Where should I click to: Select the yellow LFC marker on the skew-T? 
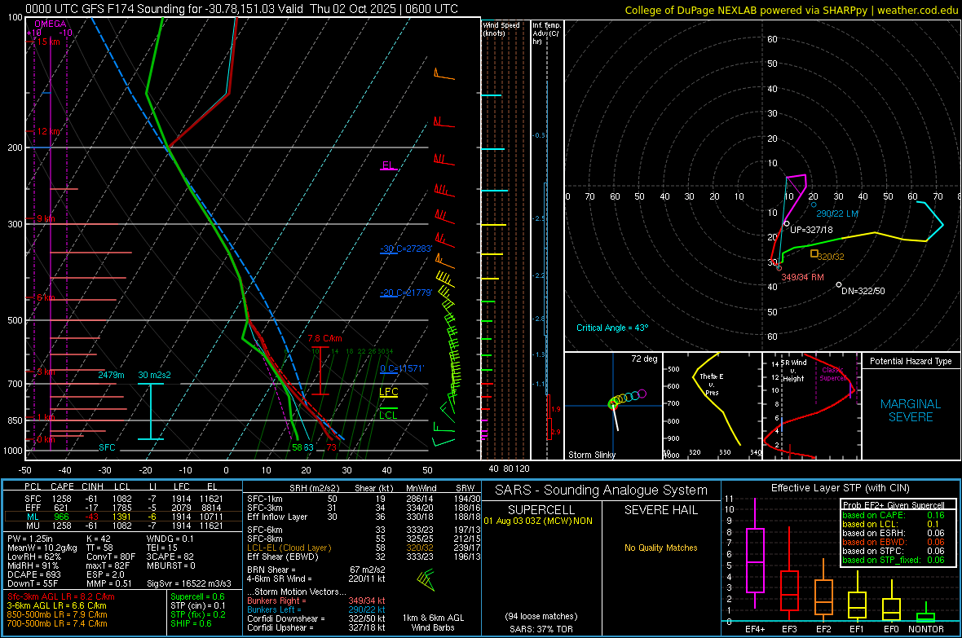click(388, 393)
